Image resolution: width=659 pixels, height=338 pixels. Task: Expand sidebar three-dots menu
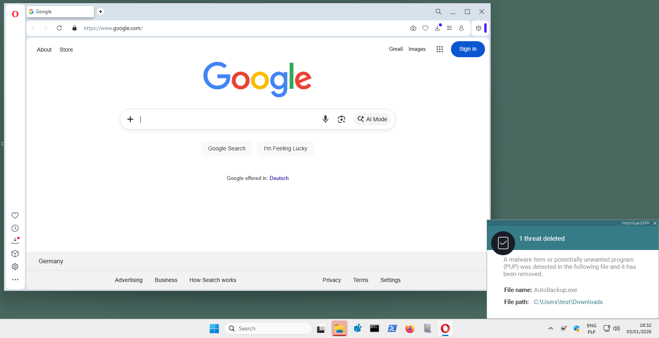pos(15,280)
